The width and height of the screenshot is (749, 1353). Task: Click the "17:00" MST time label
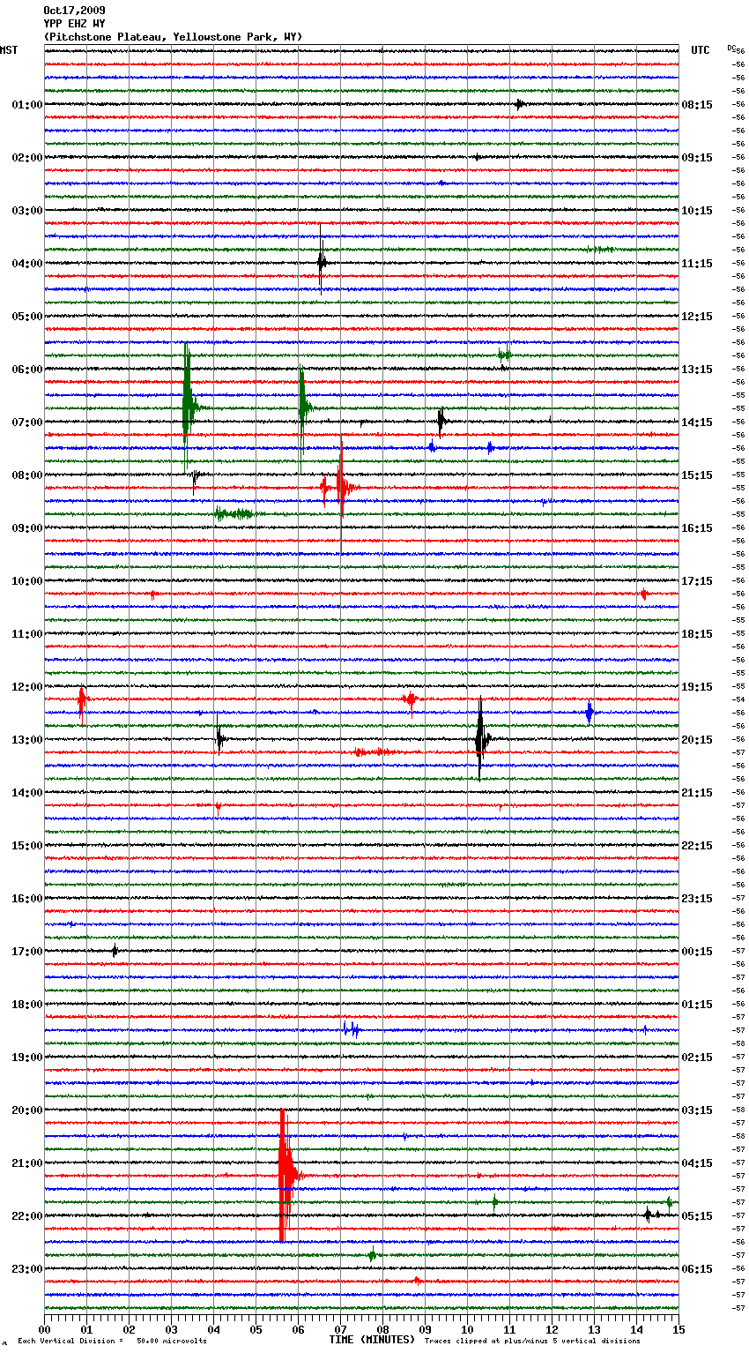(27, 952)
